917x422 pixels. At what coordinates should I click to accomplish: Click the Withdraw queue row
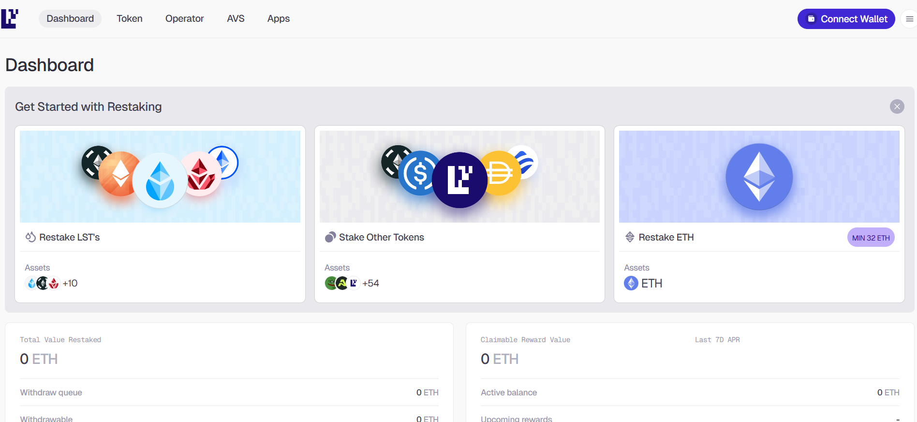pyautogui.click(x=229, y=392)
